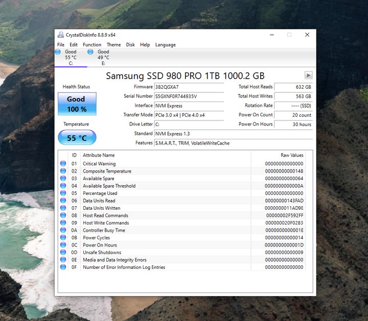
Task: Click the Rotation Rate value
Action: (x=293, y=106)
